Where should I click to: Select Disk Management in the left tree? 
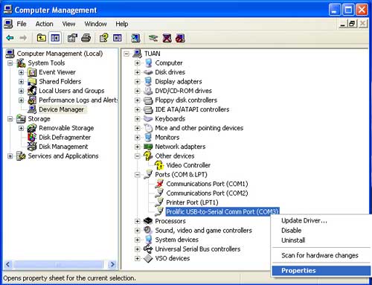point(63,147)
